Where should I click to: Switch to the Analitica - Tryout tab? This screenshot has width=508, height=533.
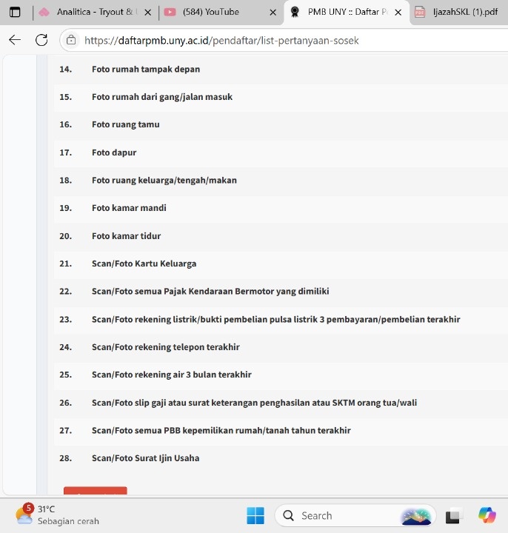[x=96, y=13]
